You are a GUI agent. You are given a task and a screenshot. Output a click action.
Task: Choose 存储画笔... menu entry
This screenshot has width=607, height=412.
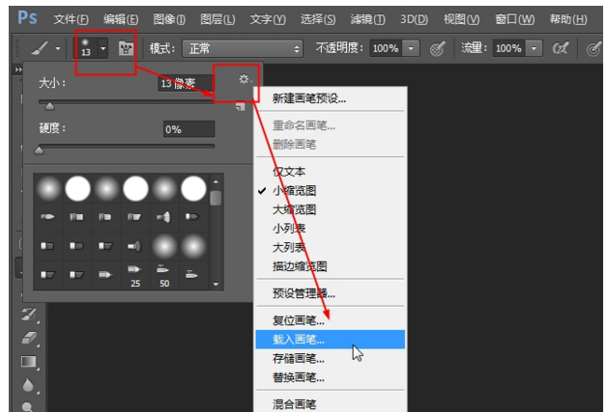tap(298, 358)
